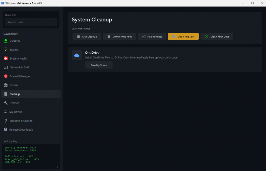
Task: Click the Activity Log scroll arrow
Action: point(57,167)
